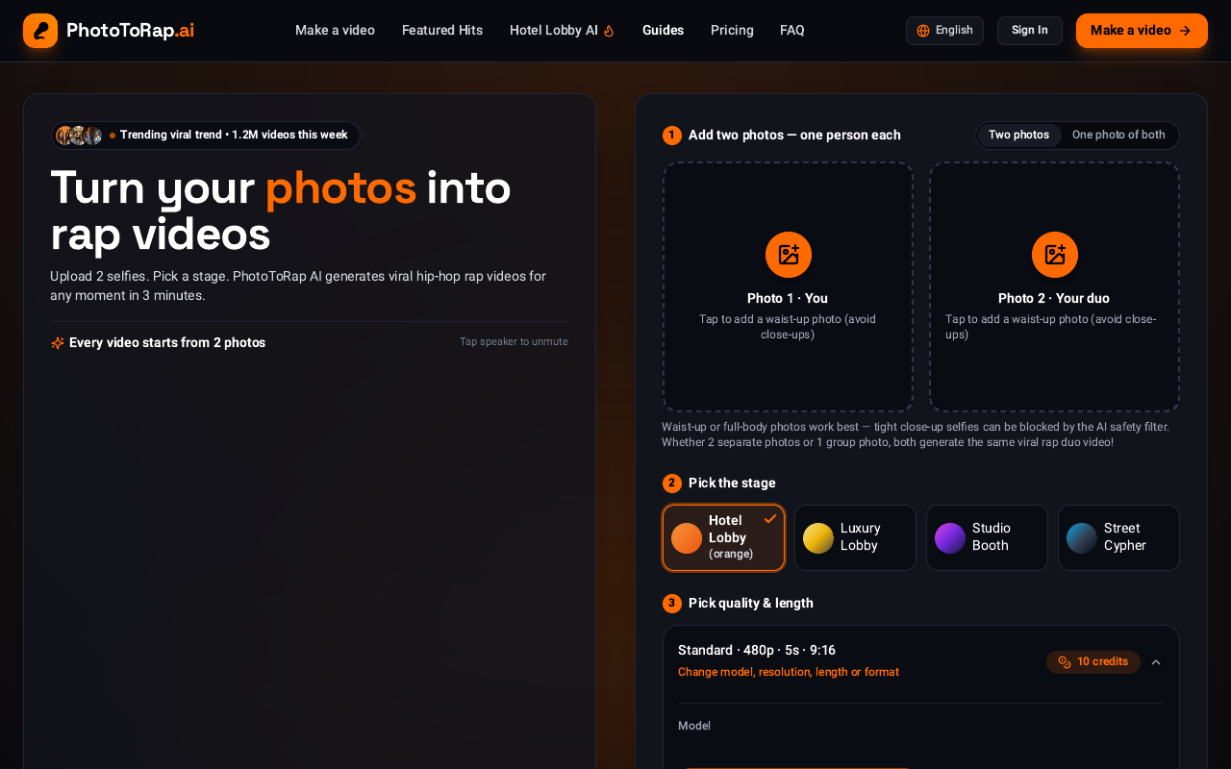Screen dimensions: 1231x769
Task: Open the English language dropdown
Action: tap(944, 31)
